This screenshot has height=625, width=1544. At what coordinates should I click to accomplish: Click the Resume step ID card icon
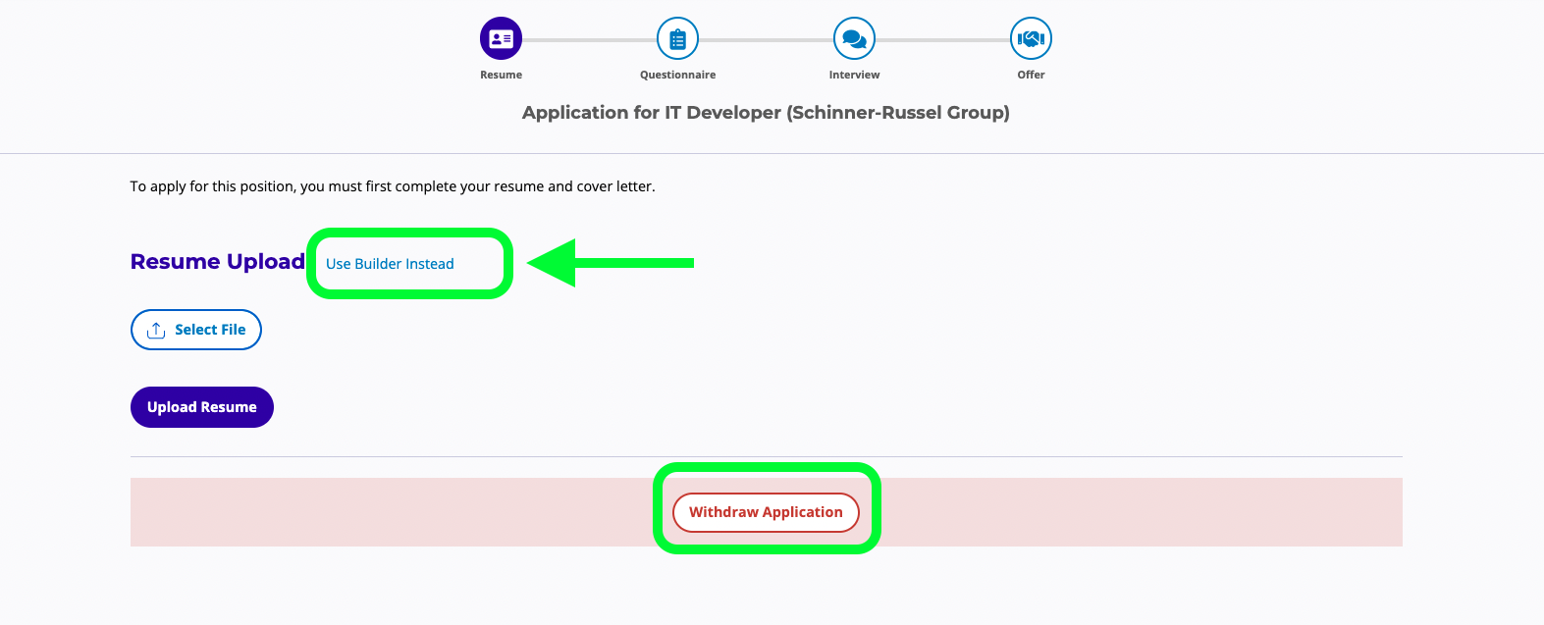(x=501, y=39)
